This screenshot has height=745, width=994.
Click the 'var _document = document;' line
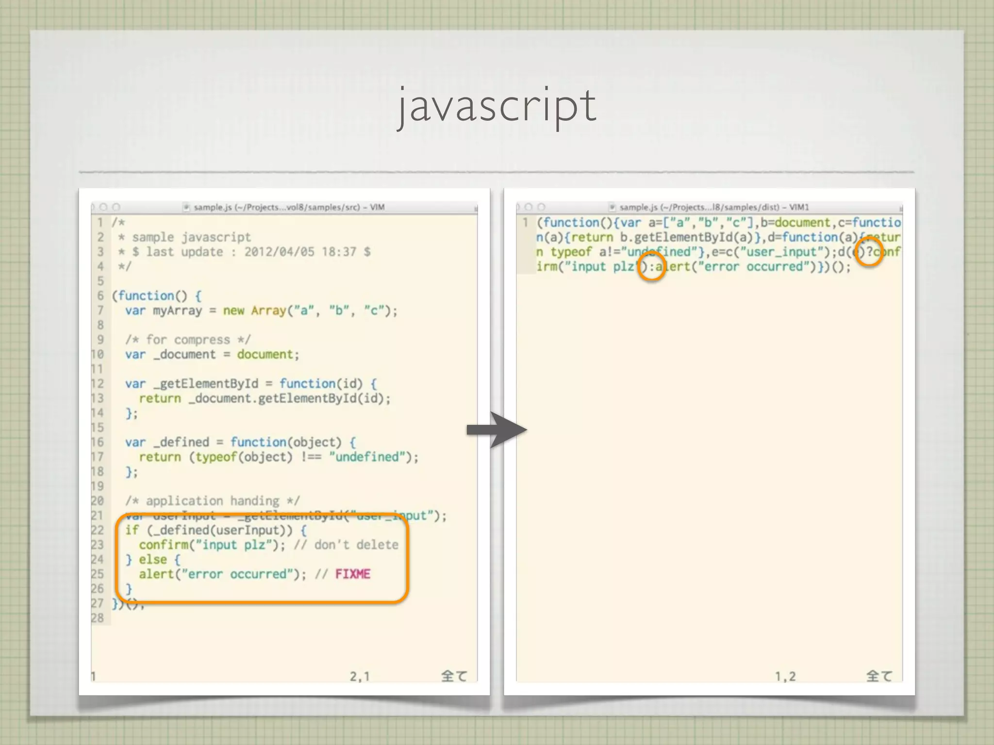212,355
